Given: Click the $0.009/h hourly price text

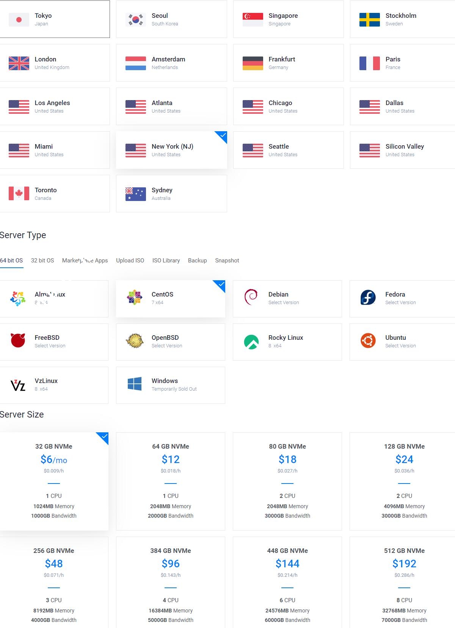Looking at the screenshot, I should 54,471.
